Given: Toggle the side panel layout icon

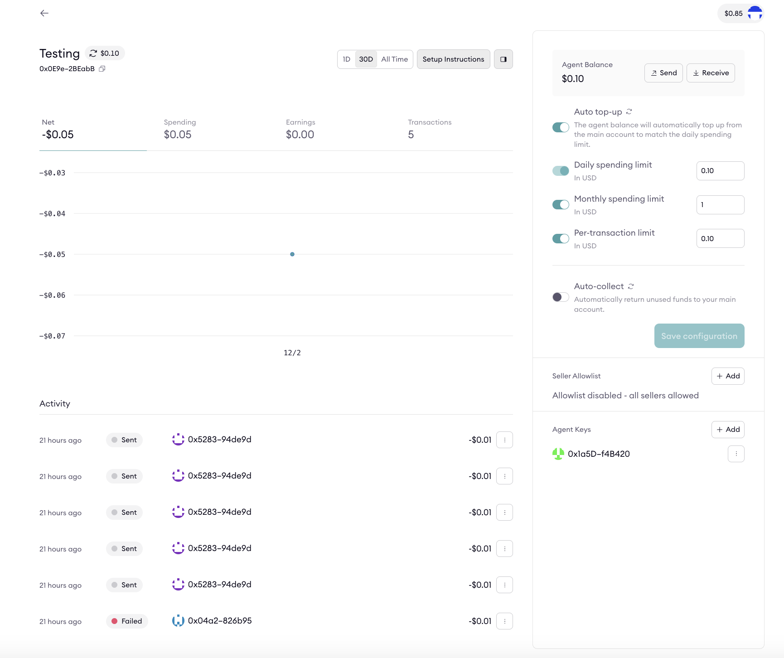Looking at the screenshot, I should pyautogui.click(x=503, y=59).
